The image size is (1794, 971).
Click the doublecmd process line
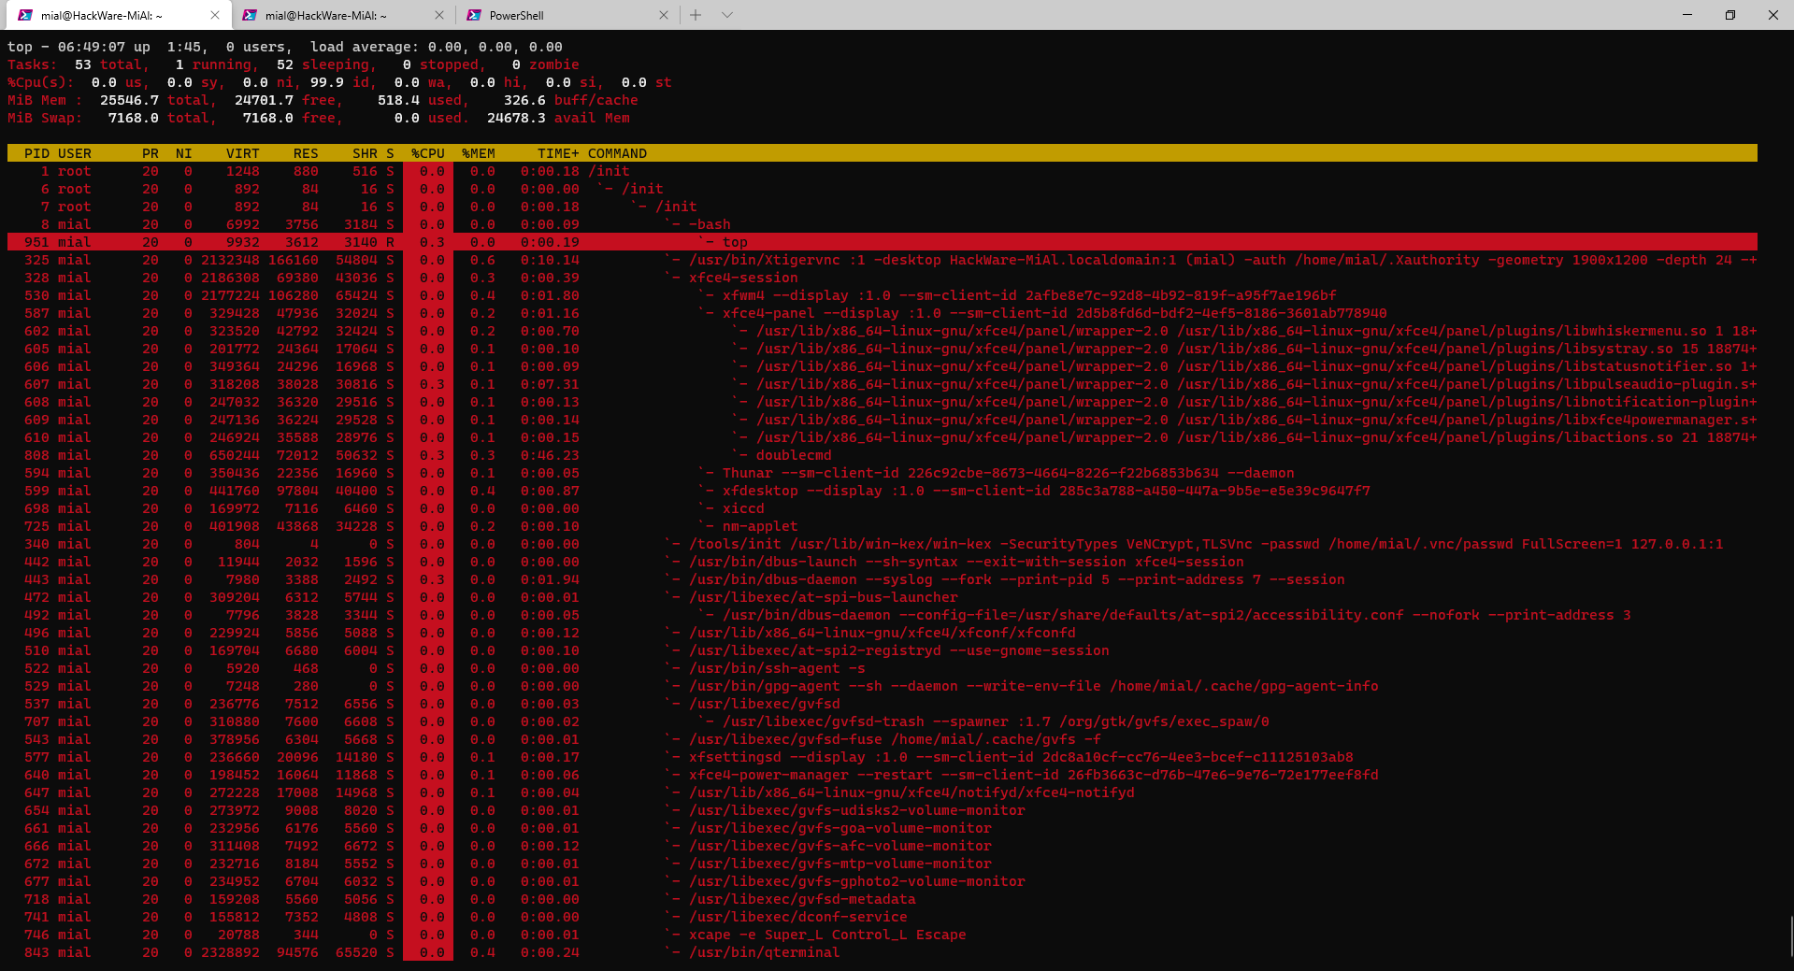tap(794, 455)
